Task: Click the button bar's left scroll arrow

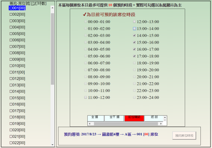Action: coord(90,123)
